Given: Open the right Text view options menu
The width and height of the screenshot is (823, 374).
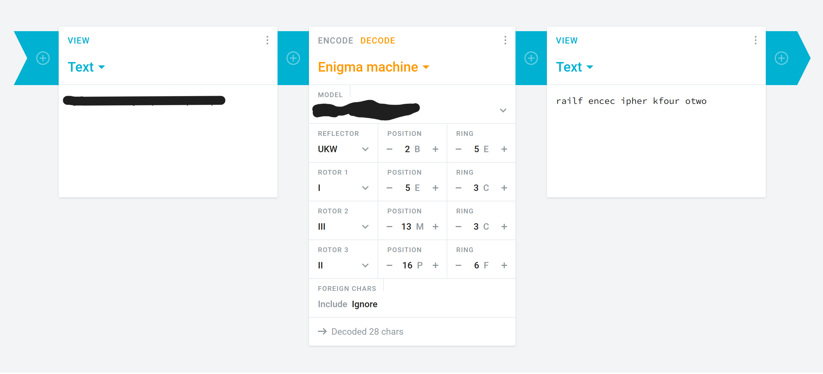Looking at the screenshot, I should [755, 40].
